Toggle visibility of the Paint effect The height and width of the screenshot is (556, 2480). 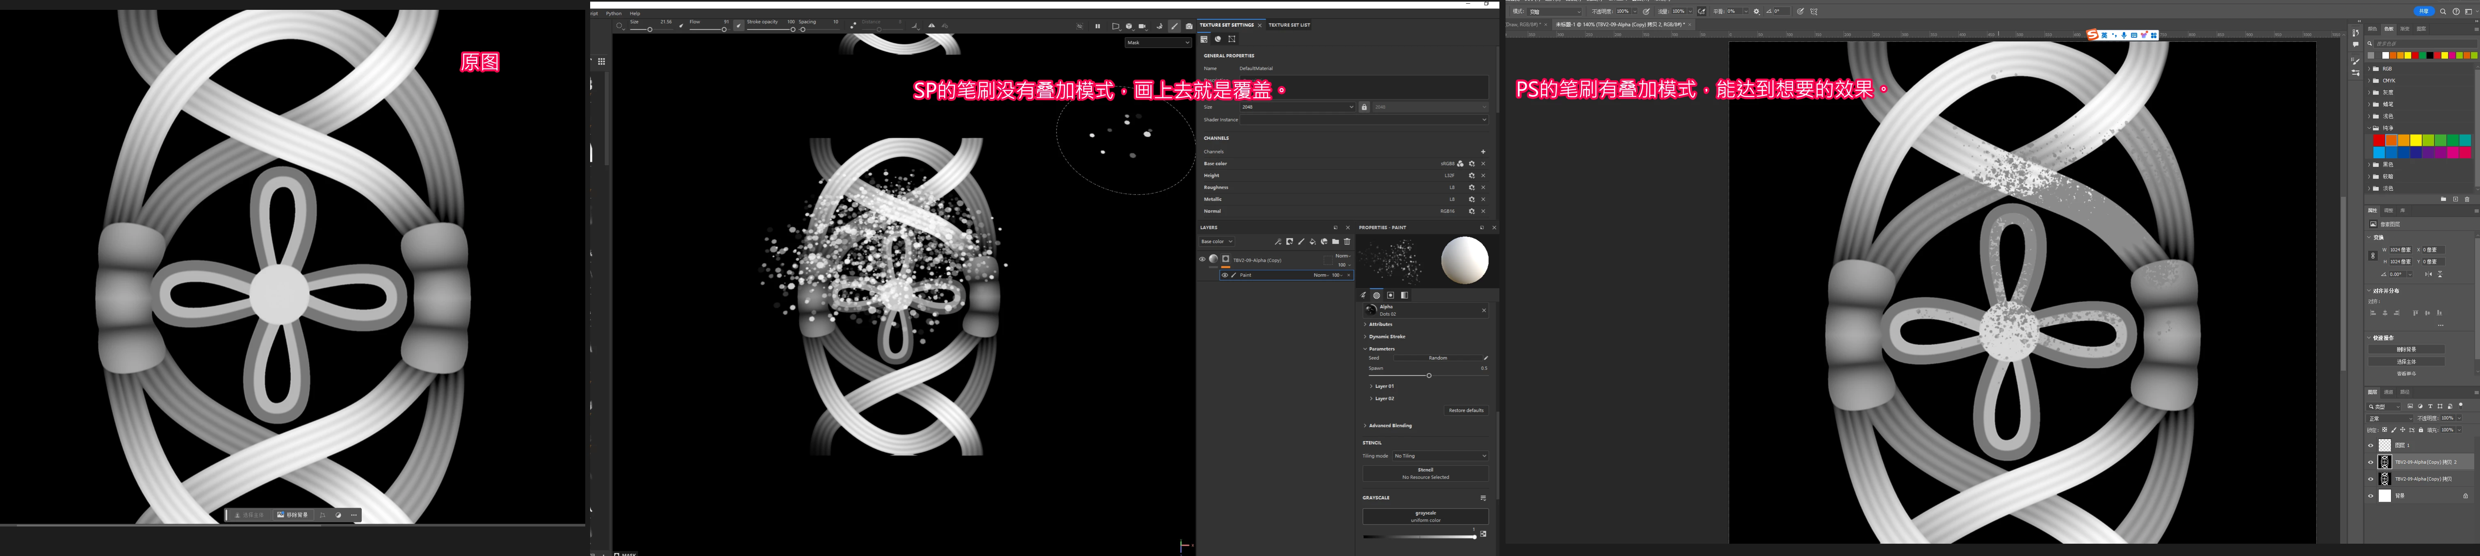pos(1225,275)
